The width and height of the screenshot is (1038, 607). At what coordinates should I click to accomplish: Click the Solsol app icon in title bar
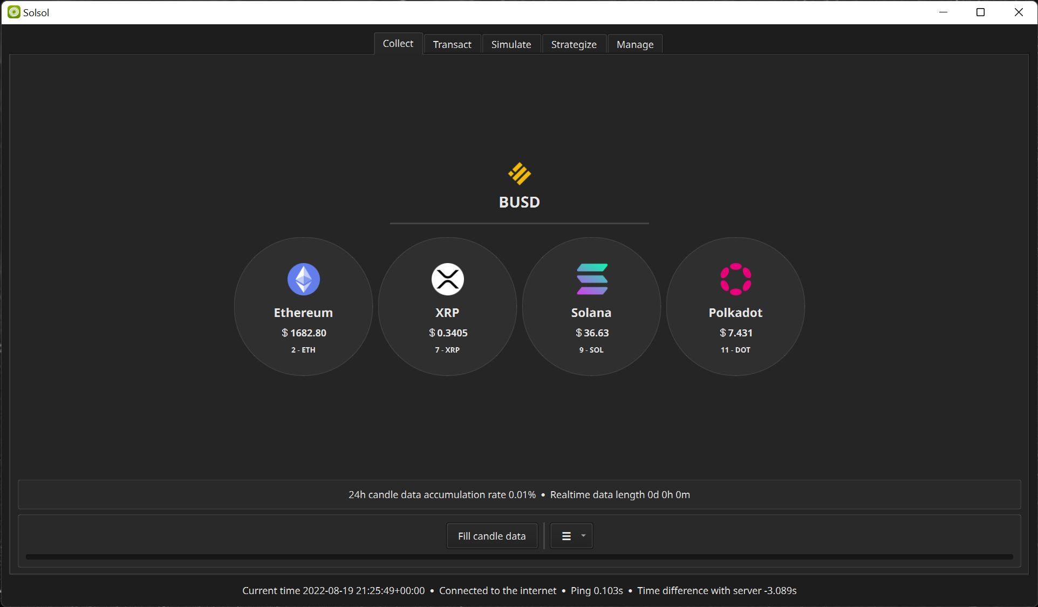(x=14, y=12)
